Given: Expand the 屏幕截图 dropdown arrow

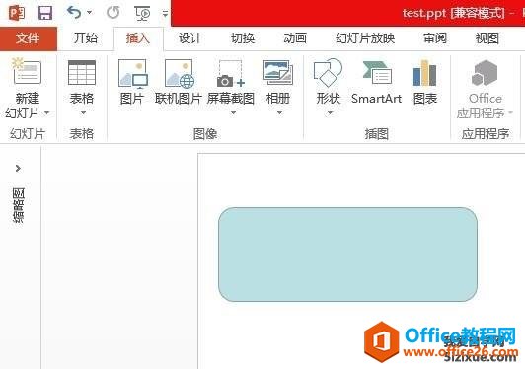Looking at the screenshot, I should point(233,113).
